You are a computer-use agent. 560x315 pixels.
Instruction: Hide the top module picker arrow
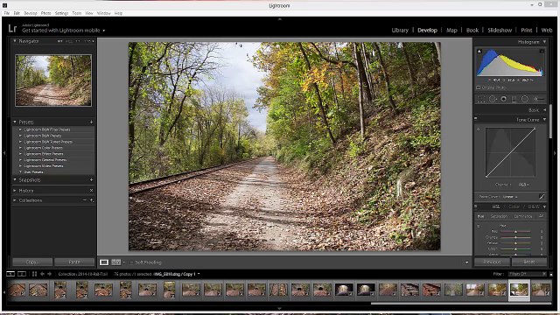280,19
